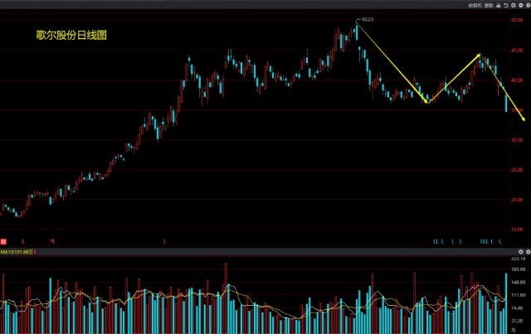Screen dimensions: 531x334
Task: Click the MA10 volume indicator label
Action: tap(15, 251)
